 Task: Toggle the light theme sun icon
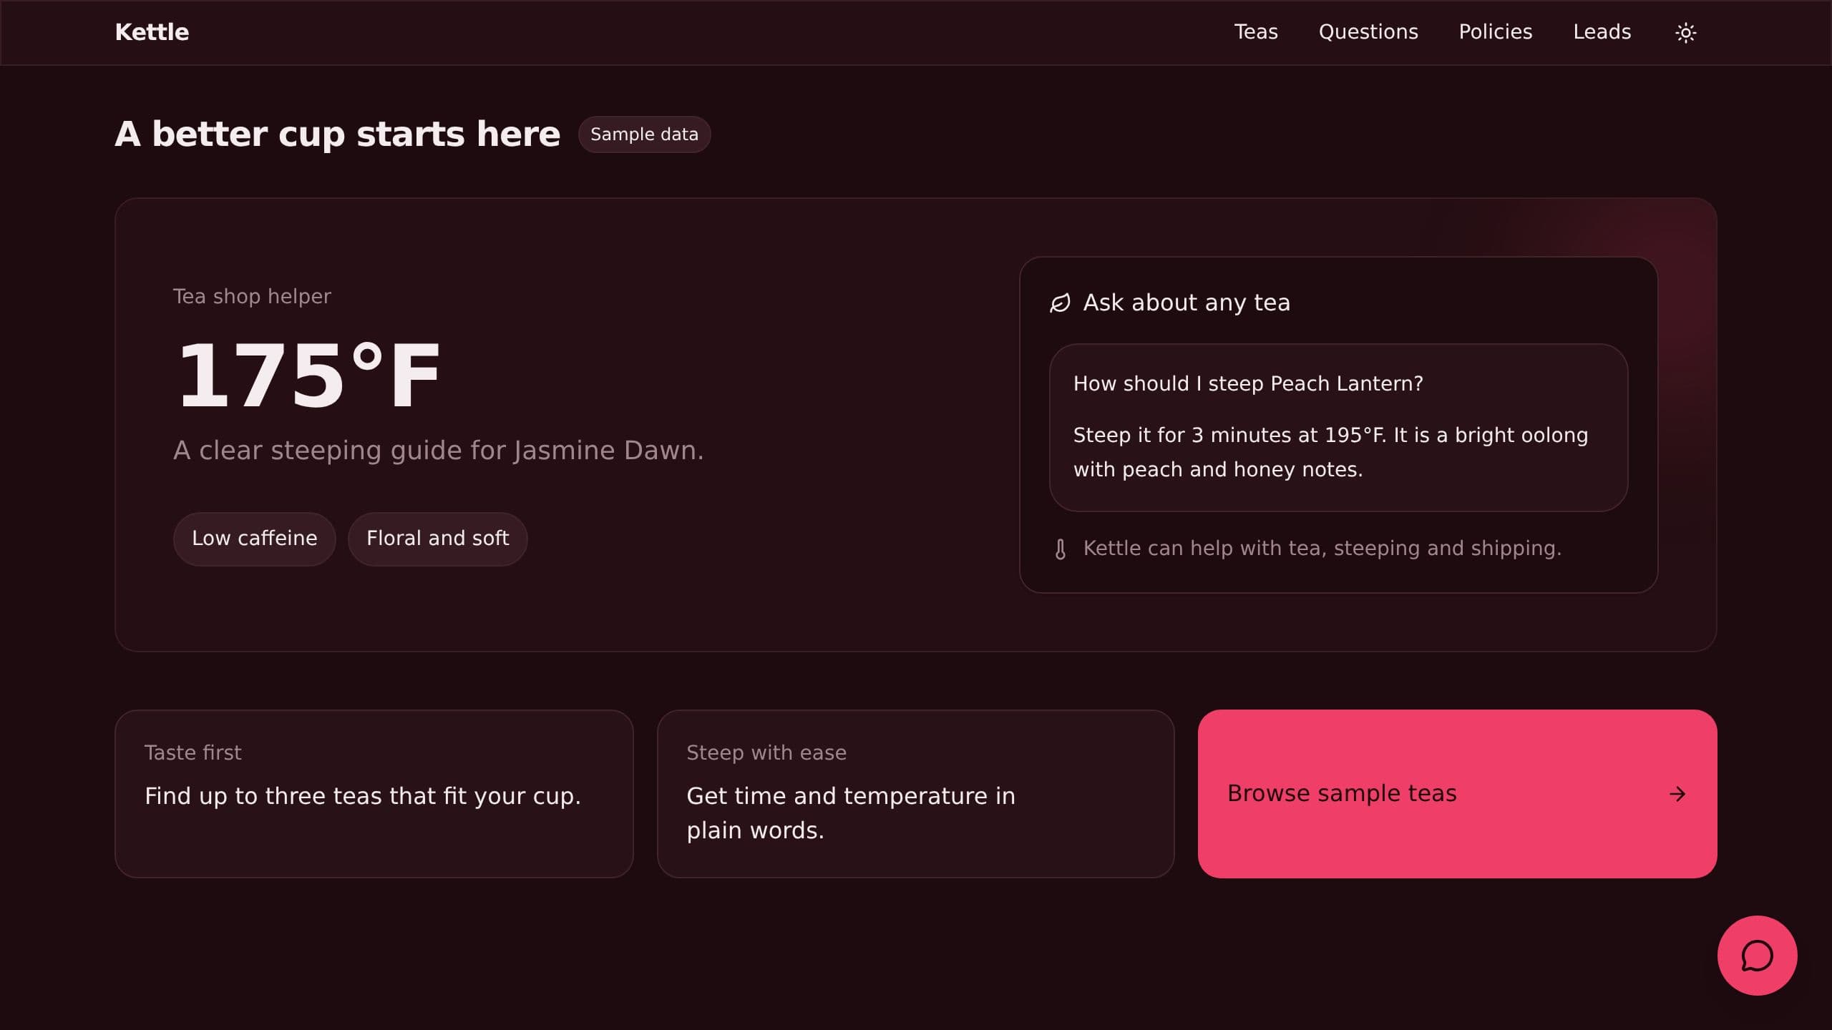(x=1685, y=33)
